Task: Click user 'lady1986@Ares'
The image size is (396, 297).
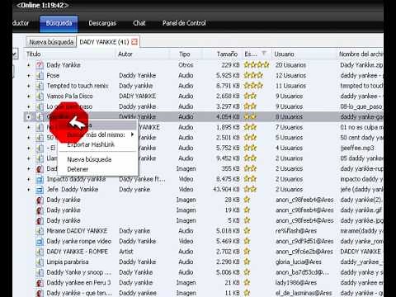Action: coord(296,283)
